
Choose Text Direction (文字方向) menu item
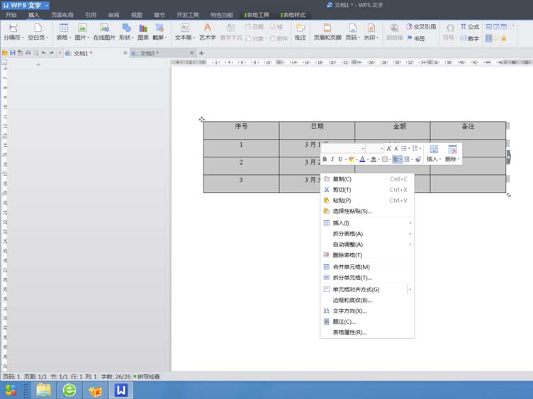(x=367, y=311)
